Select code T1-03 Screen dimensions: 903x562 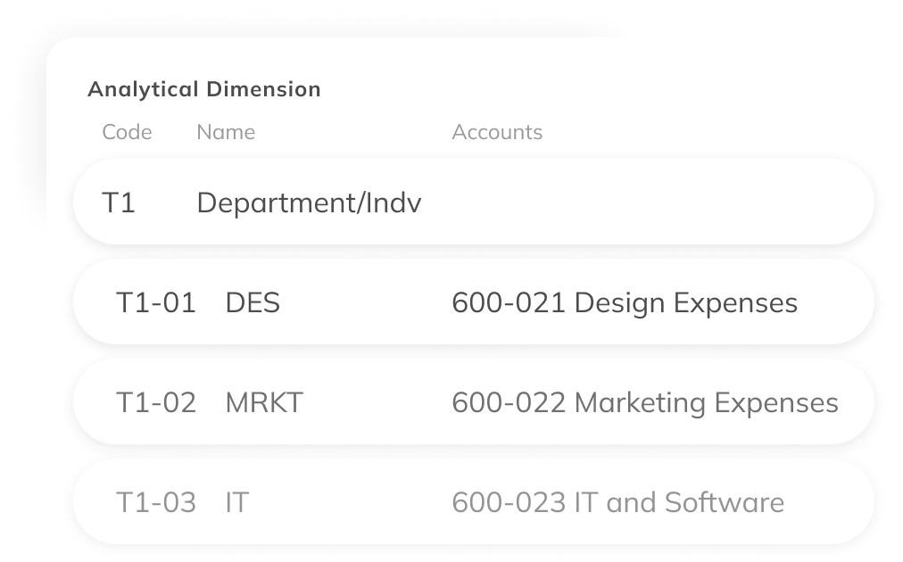point(156,502)
